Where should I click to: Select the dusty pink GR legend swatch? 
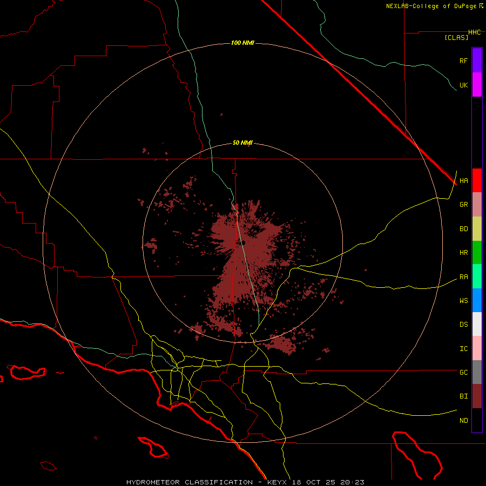click(477, 205)
